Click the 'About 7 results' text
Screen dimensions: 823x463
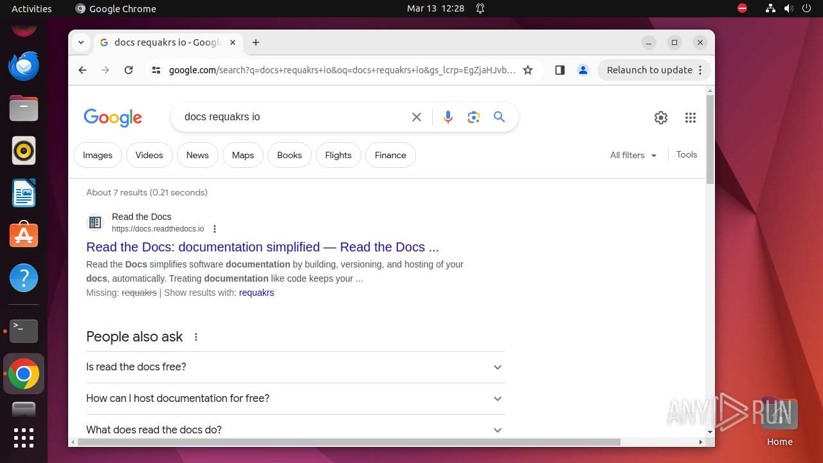coord(147,192)
